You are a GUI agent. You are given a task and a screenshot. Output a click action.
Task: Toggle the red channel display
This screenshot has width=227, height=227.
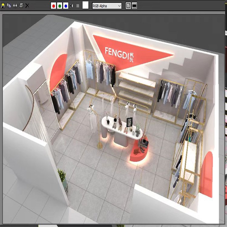click(x=54, y=6)
